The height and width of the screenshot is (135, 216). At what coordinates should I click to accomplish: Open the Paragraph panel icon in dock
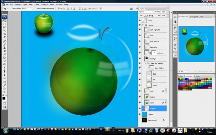tap(175, 49)
